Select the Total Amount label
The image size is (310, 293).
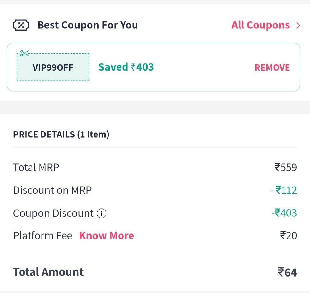[x=48, y=272]
